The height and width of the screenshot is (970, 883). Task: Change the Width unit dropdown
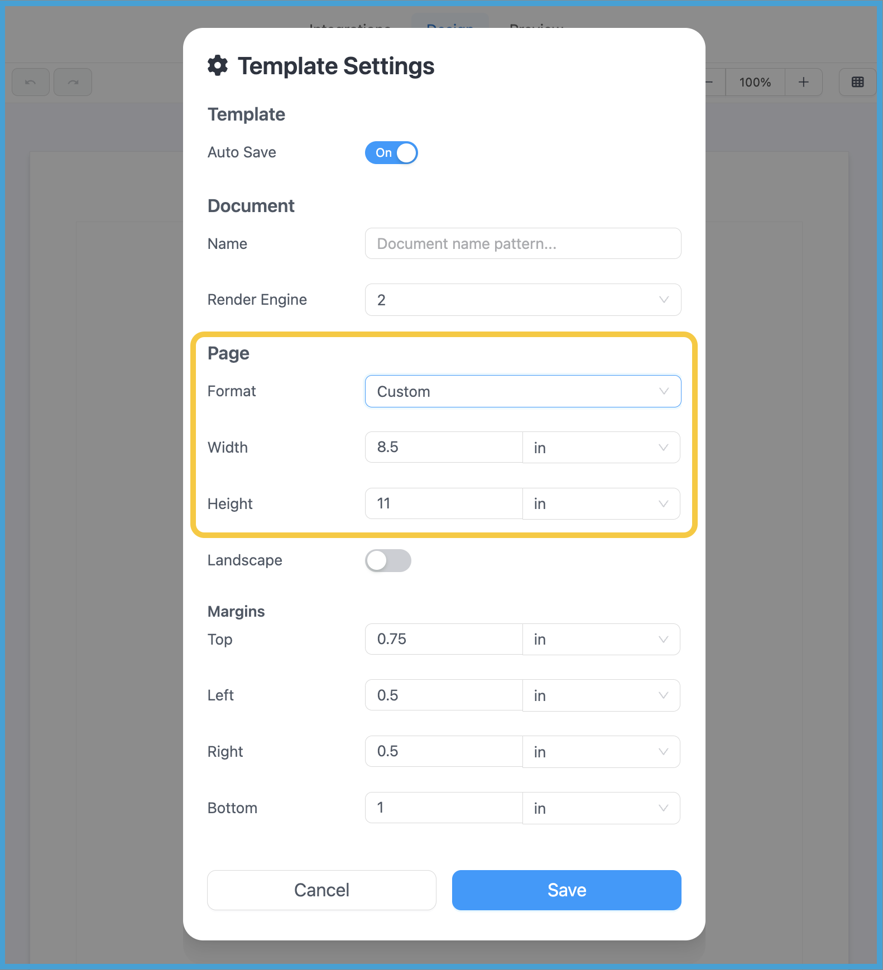pyautogui.click(x=601, y=448)
